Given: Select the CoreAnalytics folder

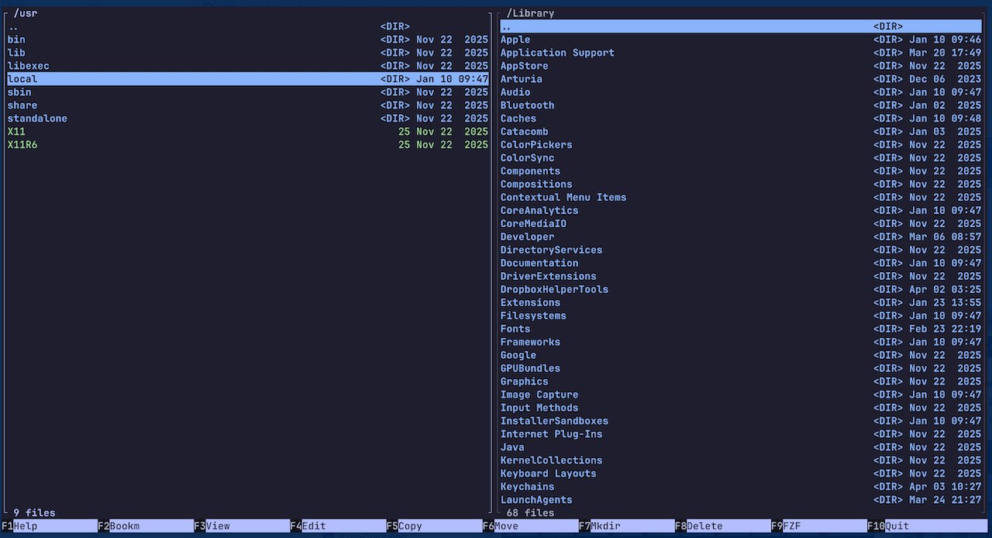Looking at the screenshot, I should click(741, 211).
